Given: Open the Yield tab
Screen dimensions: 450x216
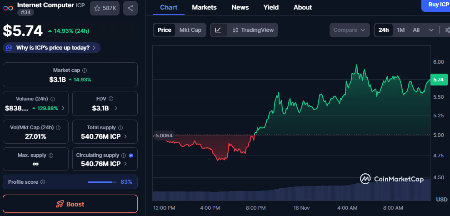Looking at the screenshot, I should point(271,7).
